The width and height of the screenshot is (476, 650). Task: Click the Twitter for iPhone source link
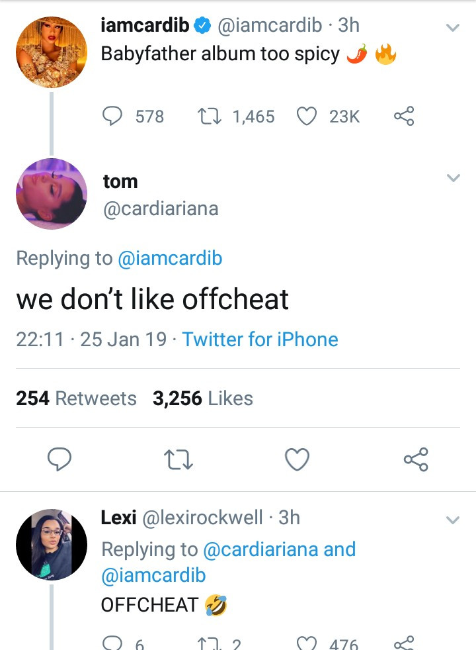click(x=260, y=340)
